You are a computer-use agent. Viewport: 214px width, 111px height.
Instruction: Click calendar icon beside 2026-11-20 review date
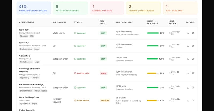click(170, 33)
